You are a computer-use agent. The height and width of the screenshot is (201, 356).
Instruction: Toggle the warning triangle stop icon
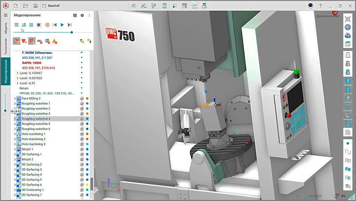pos(55,41)
